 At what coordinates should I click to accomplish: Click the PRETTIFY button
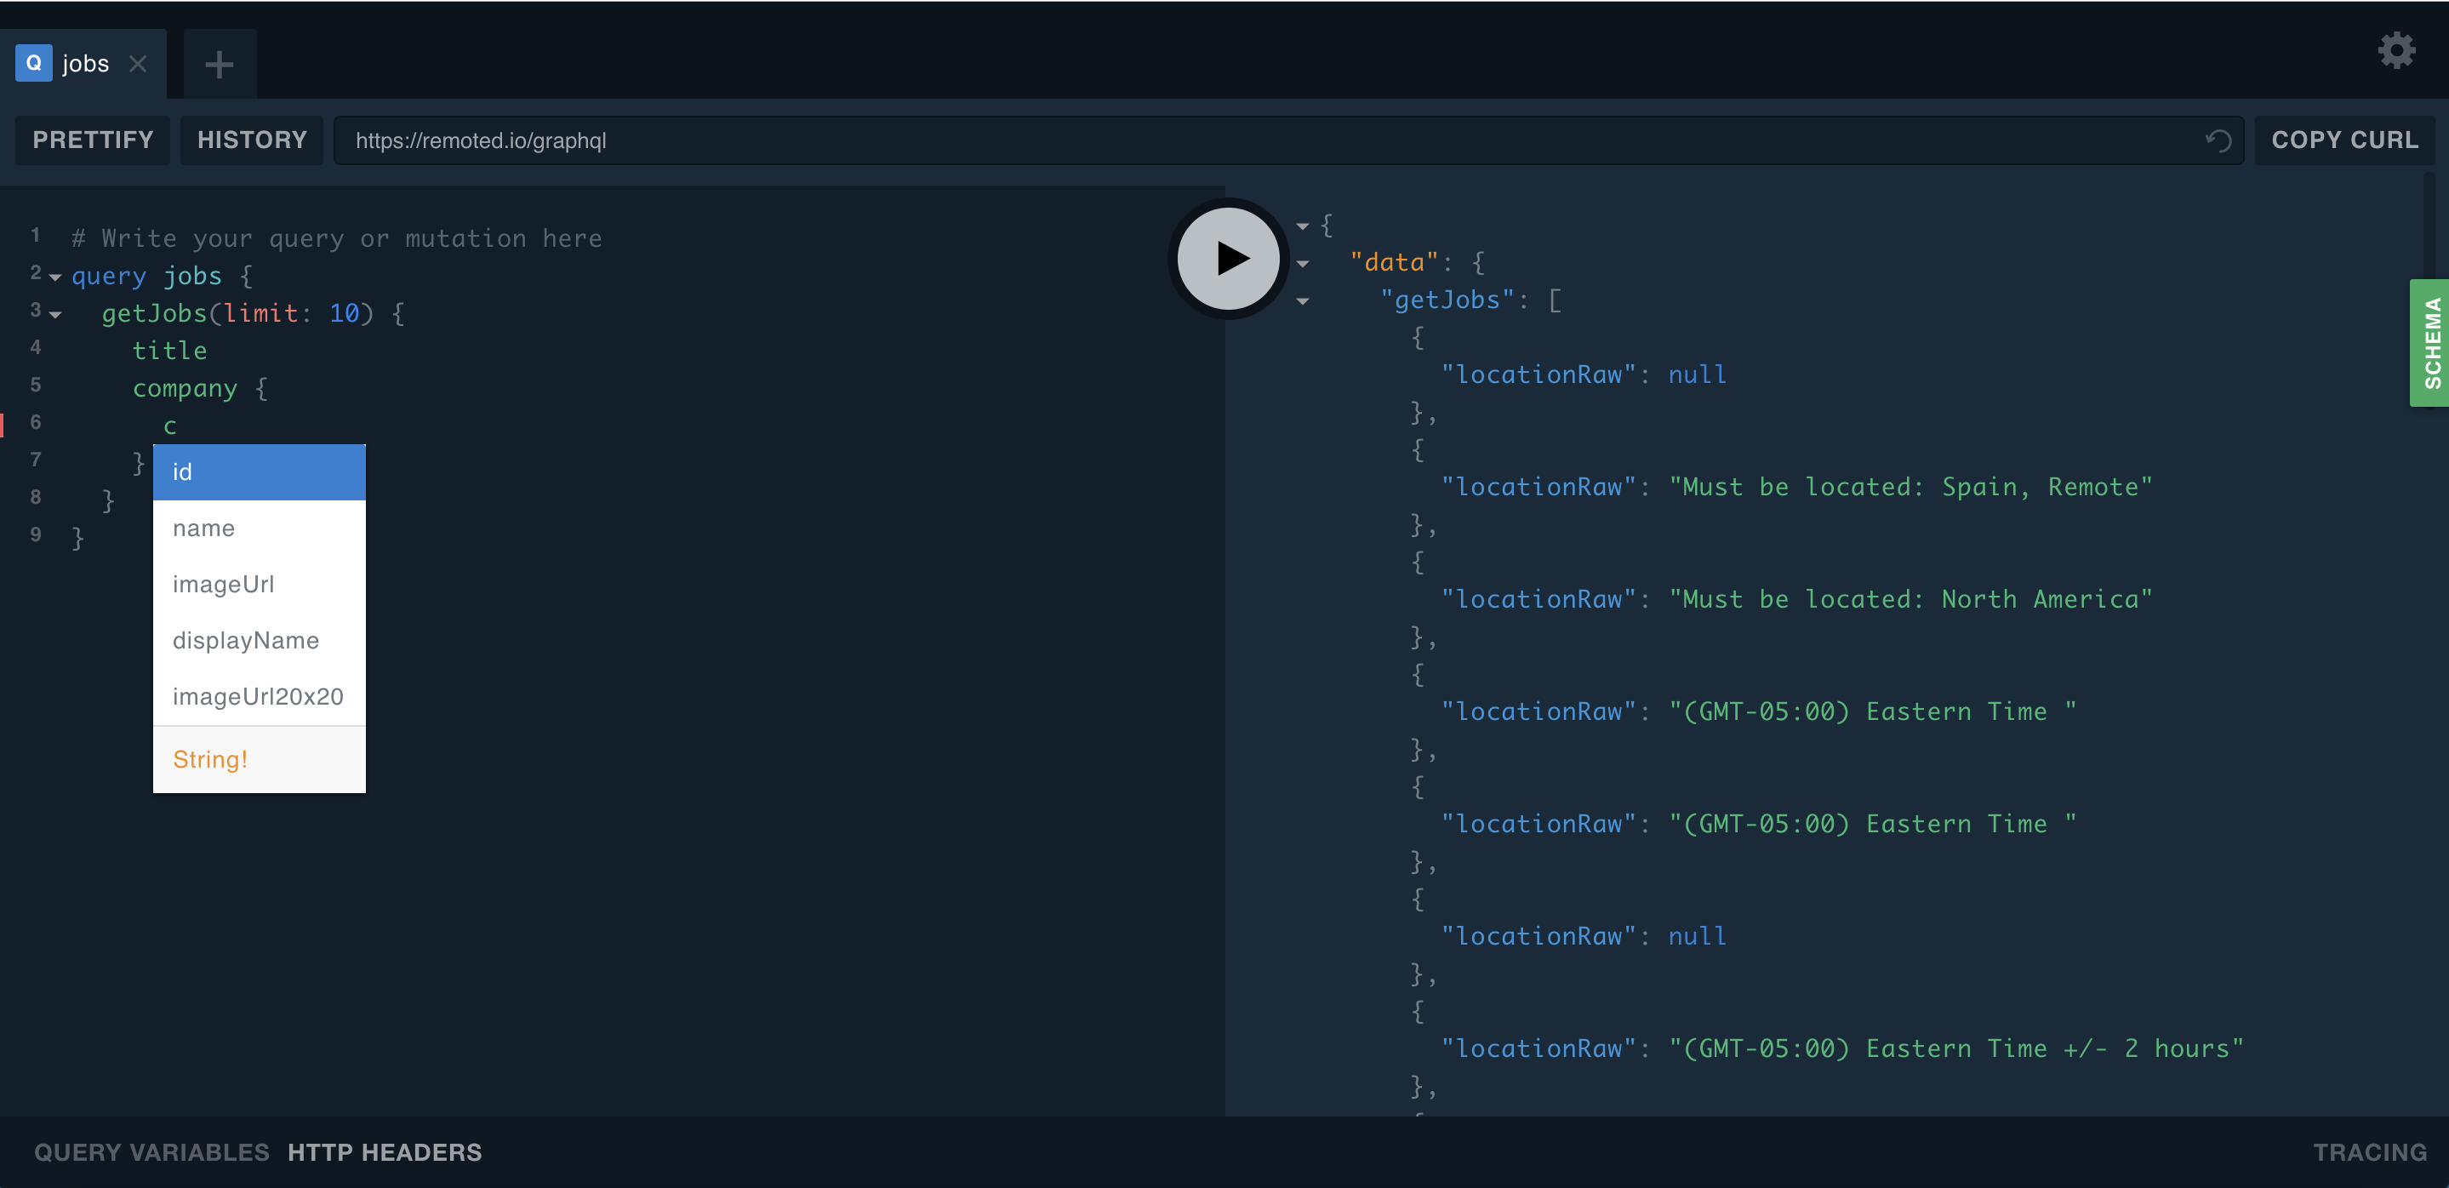tap(92, 140)
